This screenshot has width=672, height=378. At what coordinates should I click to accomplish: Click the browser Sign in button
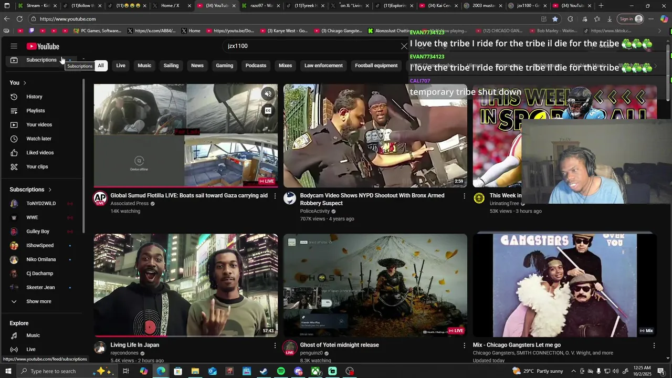[630, 19]
